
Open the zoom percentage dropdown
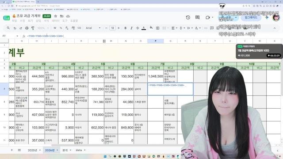[x=43, y=28]
